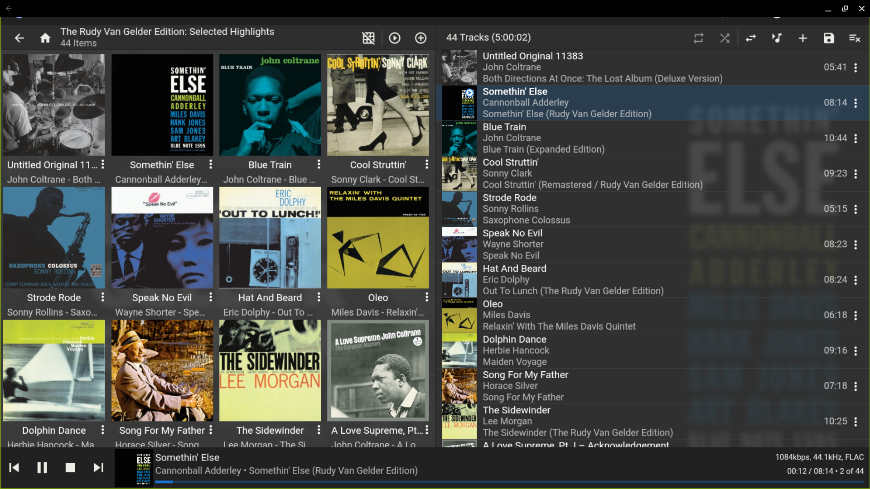Open queue options for Cool Struttin' track
870x489 pixels.
click(855, 173)
